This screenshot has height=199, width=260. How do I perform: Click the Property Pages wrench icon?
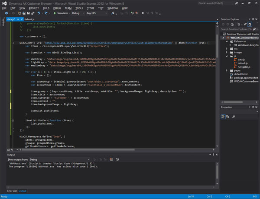234,117
